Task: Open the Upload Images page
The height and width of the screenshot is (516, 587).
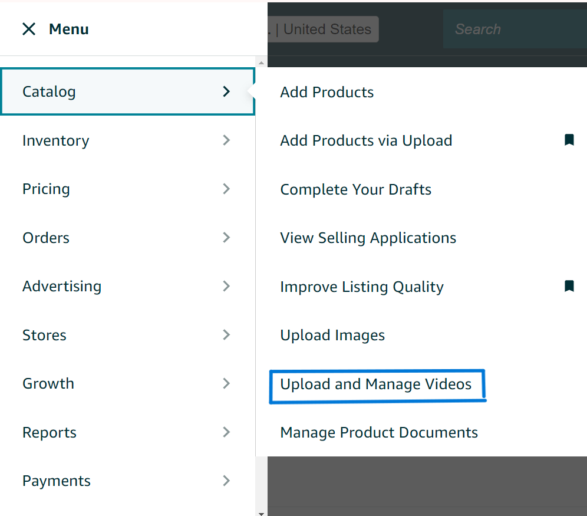Action: [332, 335]
